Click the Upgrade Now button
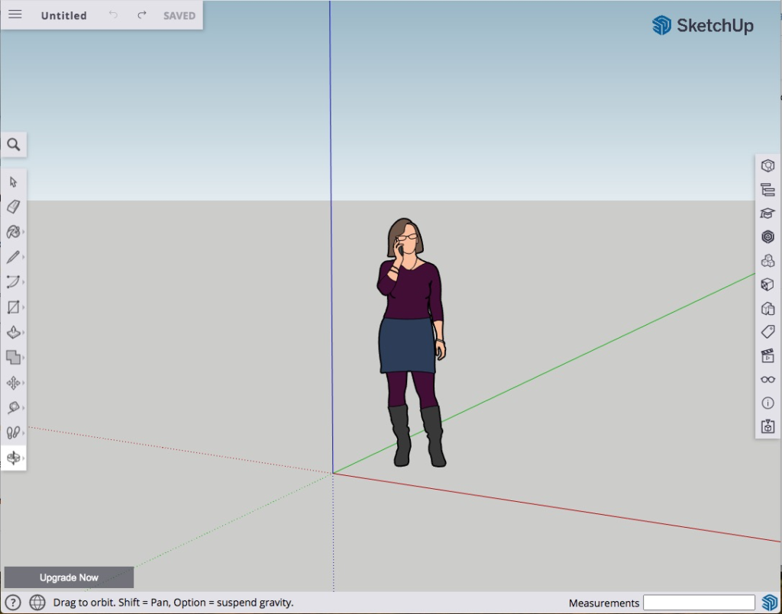Screen dimensions: 782x614 pos(69,577)
